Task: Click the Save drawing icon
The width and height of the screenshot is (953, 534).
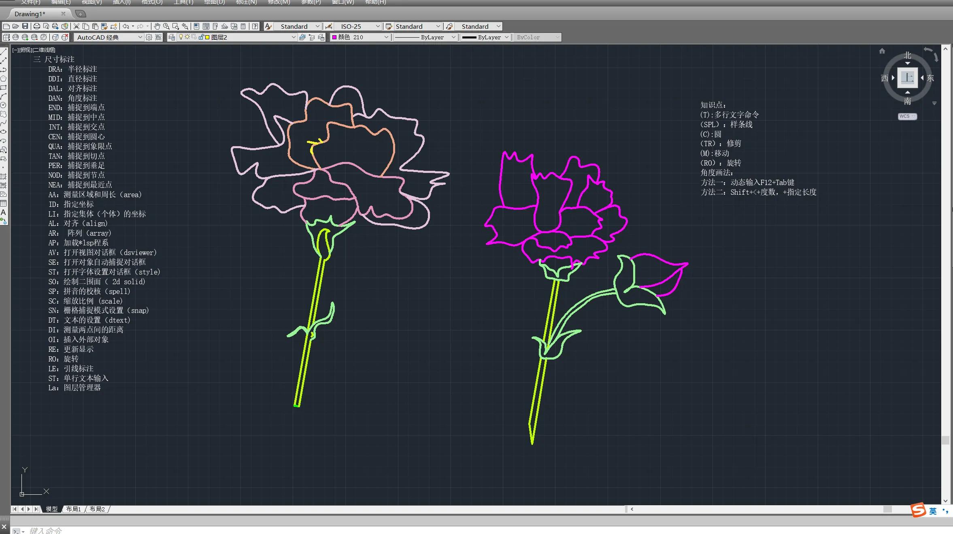Action: click(x=25, y=26)
